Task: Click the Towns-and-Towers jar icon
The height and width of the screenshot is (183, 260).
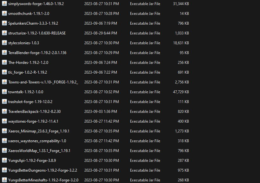Action: pos(4,82)
